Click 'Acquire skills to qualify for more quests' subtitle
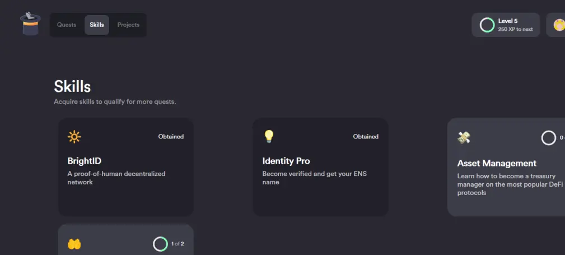Screen dimensions: 565x255 (x=115, y=101)
